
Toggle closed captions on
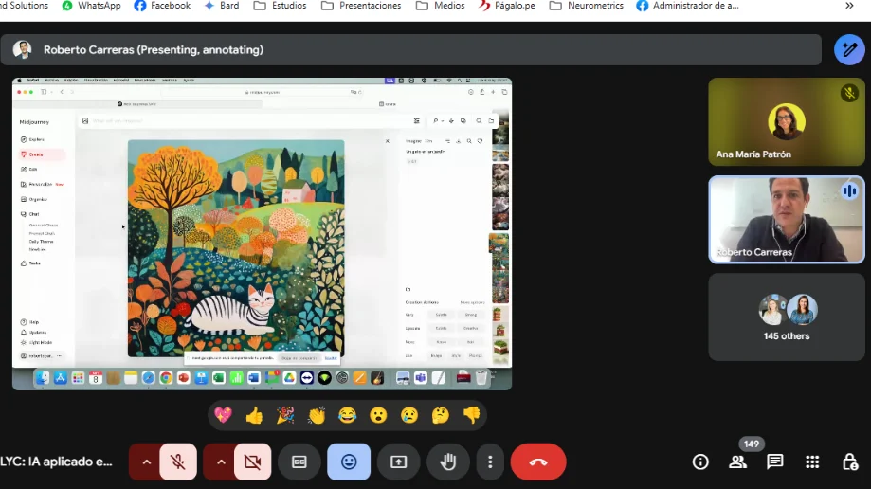click(x=299, y=462)
